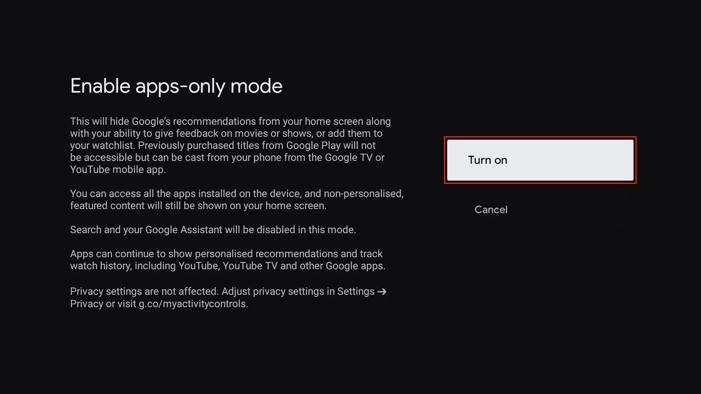701x394 pixels.
Task: Open the g.co/myactivitycontrols link text
Action: (193, 304)
